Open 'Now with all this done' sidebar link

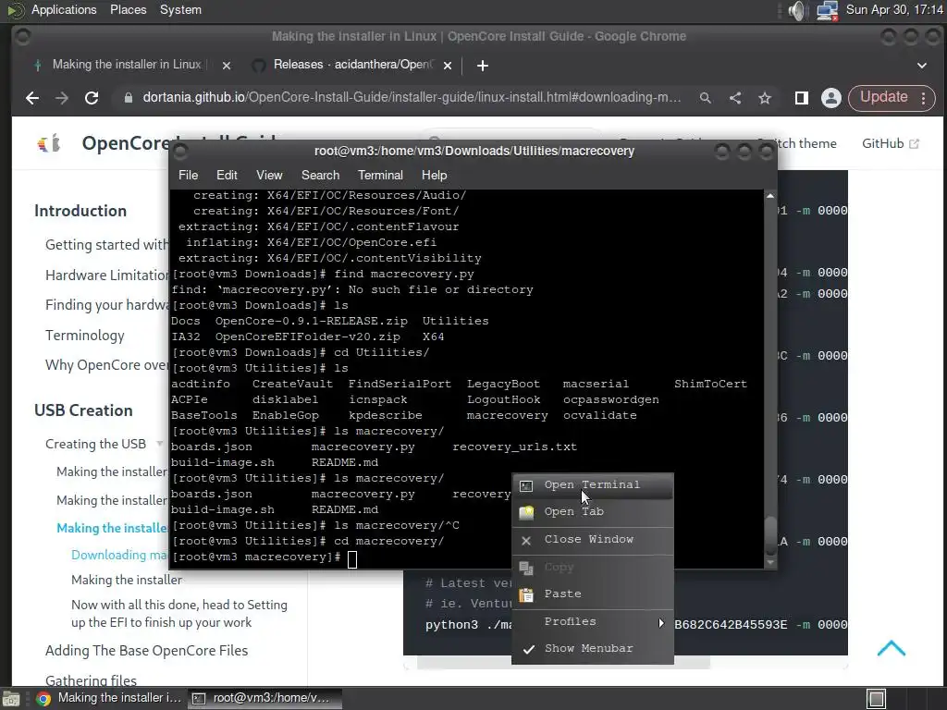179,614
